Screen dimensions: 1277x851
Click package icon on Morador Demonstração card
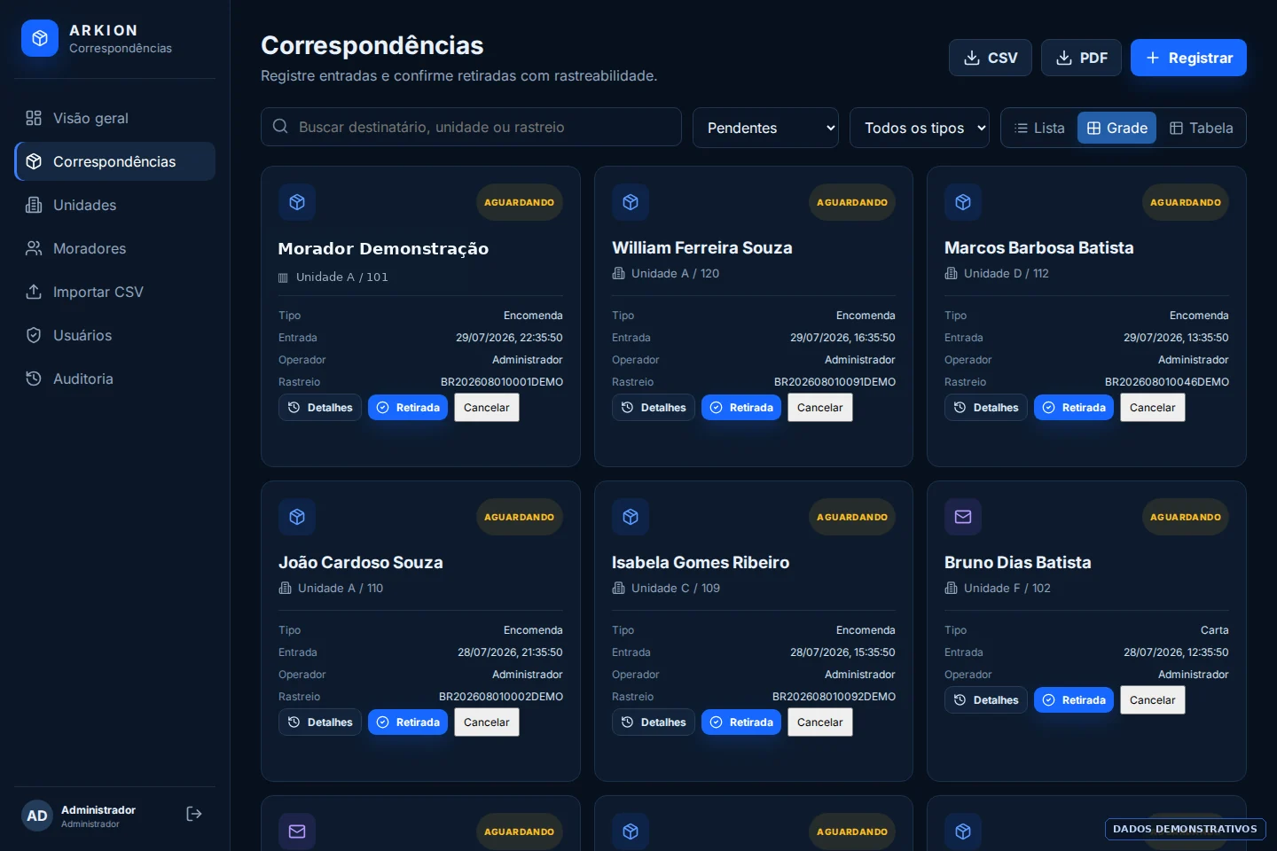[x=297, y=202]
